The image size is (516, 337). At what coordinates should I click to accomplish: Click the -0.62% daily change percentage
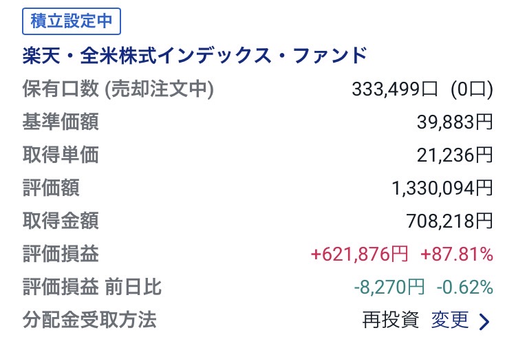coord(463,287)
